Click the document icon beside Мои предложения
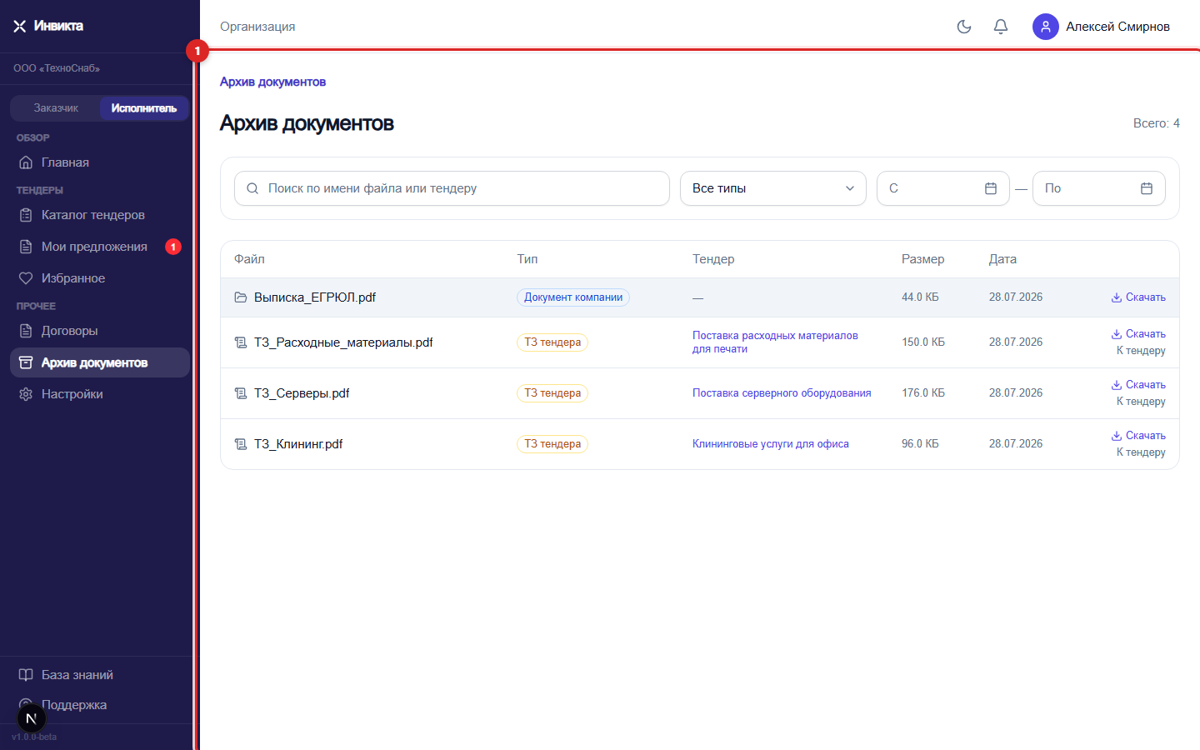Screen dimensions: 1200x750 (26, 247)
